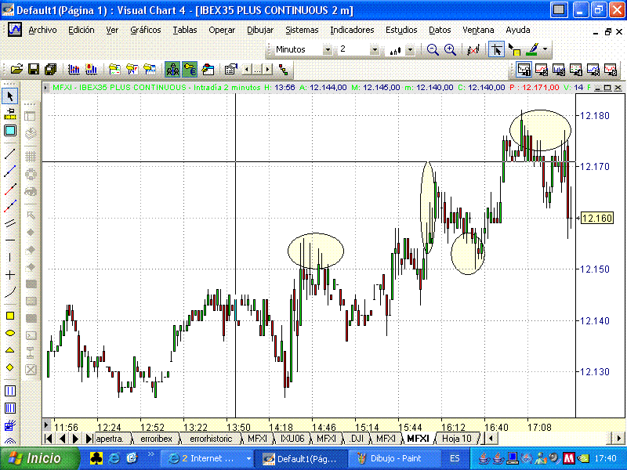Select the cyan filled rectangle tool

10,131
